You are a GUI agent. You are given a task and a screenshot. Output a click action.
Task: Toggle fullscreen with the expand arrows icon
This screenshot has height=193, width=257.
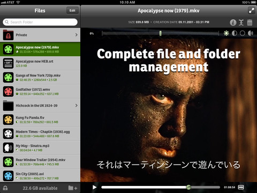(x=251, y=11)
